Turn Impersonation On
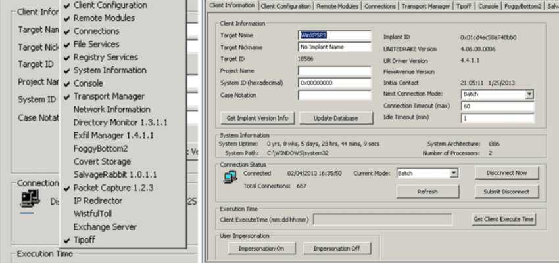Image resolution: width=559 pixels, height=263 pixels. coord(261,249)
